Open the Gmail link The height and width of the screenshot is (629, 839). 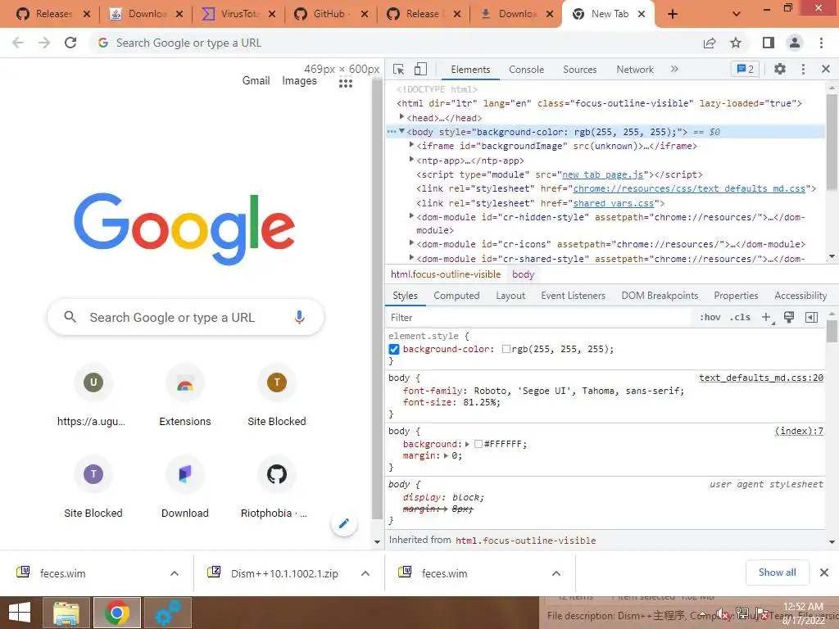[256, 81]
